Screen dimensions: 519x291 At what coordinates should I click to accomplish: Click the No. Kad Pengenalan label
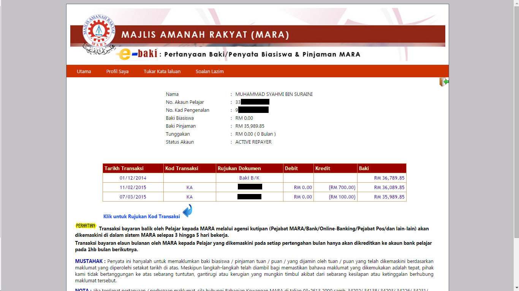[x=188, y=110]
